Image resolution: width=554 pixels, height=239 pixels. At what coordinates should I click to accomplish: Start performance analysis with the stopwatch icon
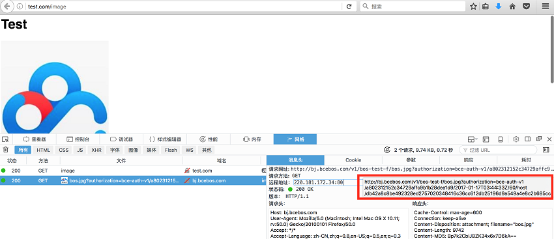(x=387, y=150)
